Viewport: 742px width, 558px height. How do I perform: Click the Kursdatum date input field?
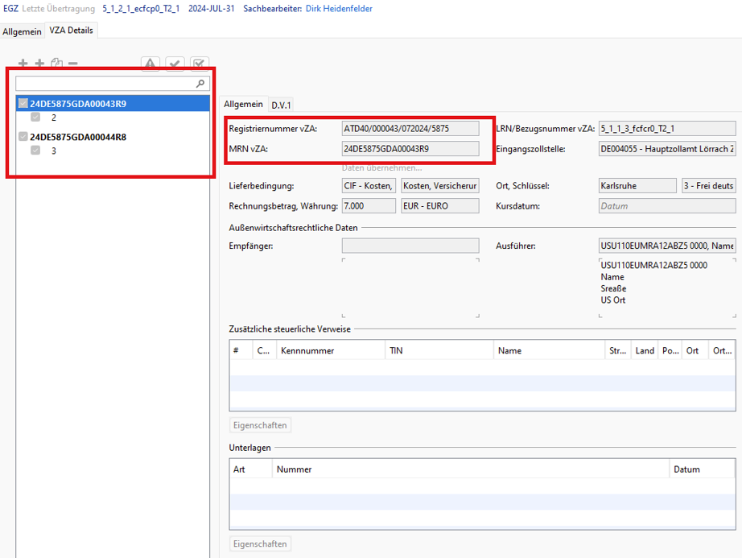(667, 206)
